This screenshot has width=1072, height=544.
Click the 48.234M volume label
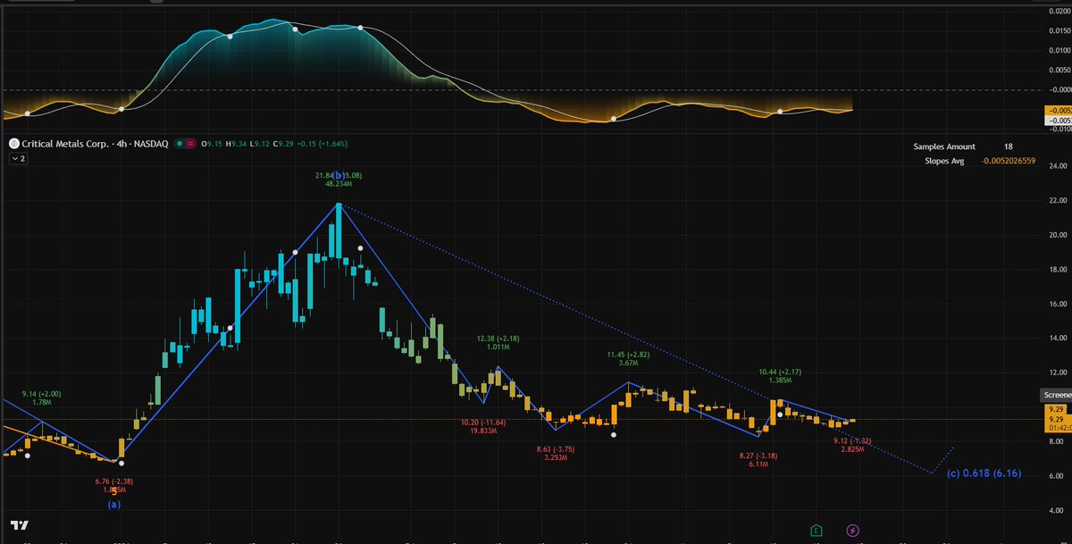pos(339,184)
